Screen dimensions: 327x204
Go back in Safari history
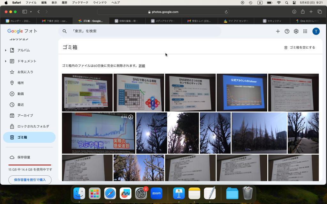coord(39,12)
